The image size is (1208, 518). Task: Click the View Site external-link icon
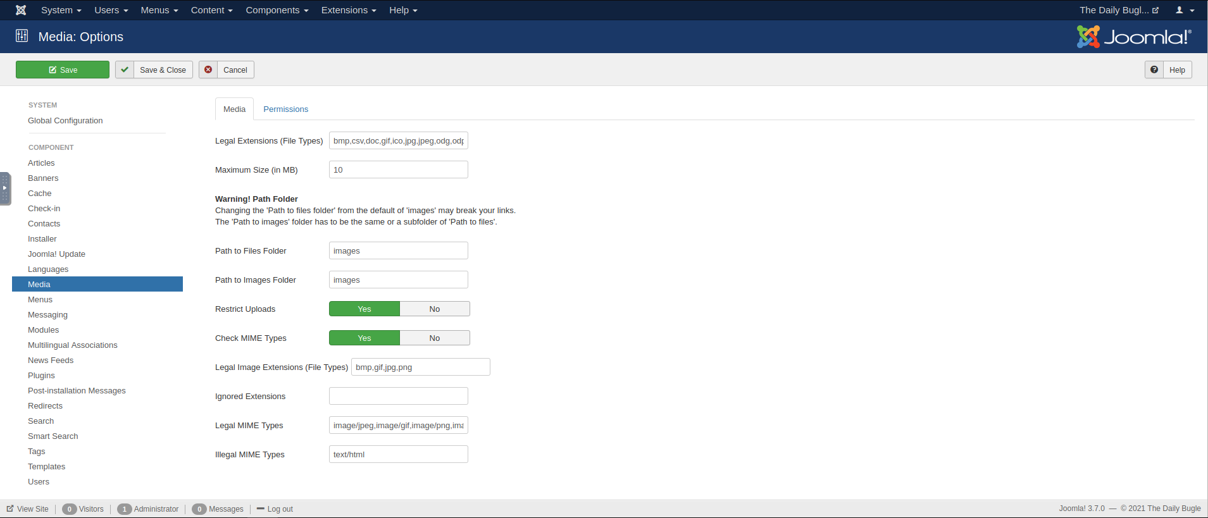[x=10, y=509]
